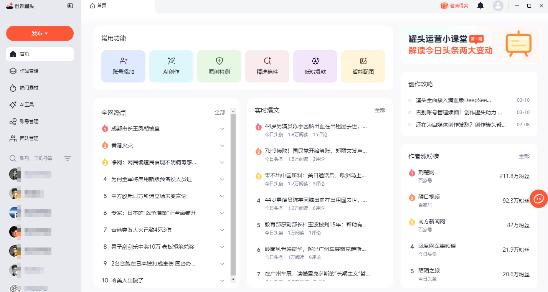Open the account list filter icon
548x292 pixels.
pyautogui.click(x=68, y=158)
